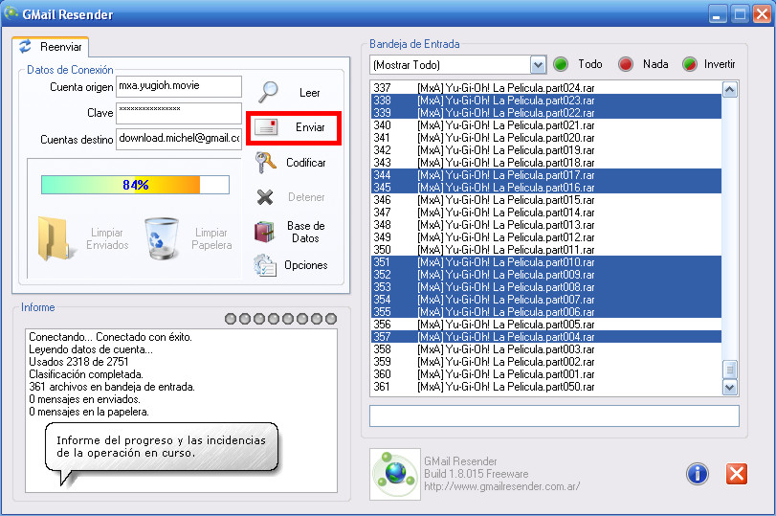Click the Cuenta origen input field

pyautogui.click(x=179, y=87)
